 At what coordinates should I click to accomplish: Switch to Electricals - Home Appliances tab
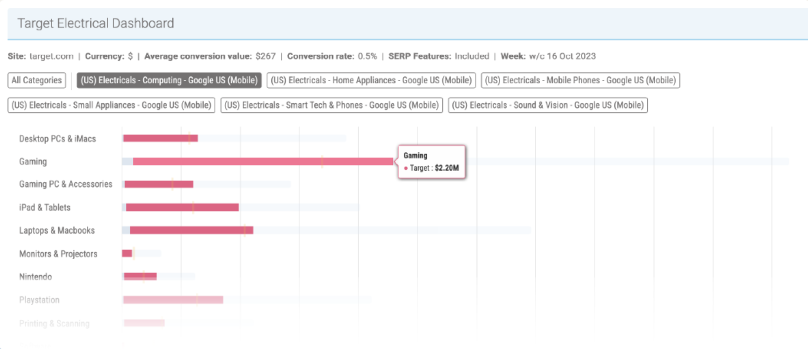[371, 80]
